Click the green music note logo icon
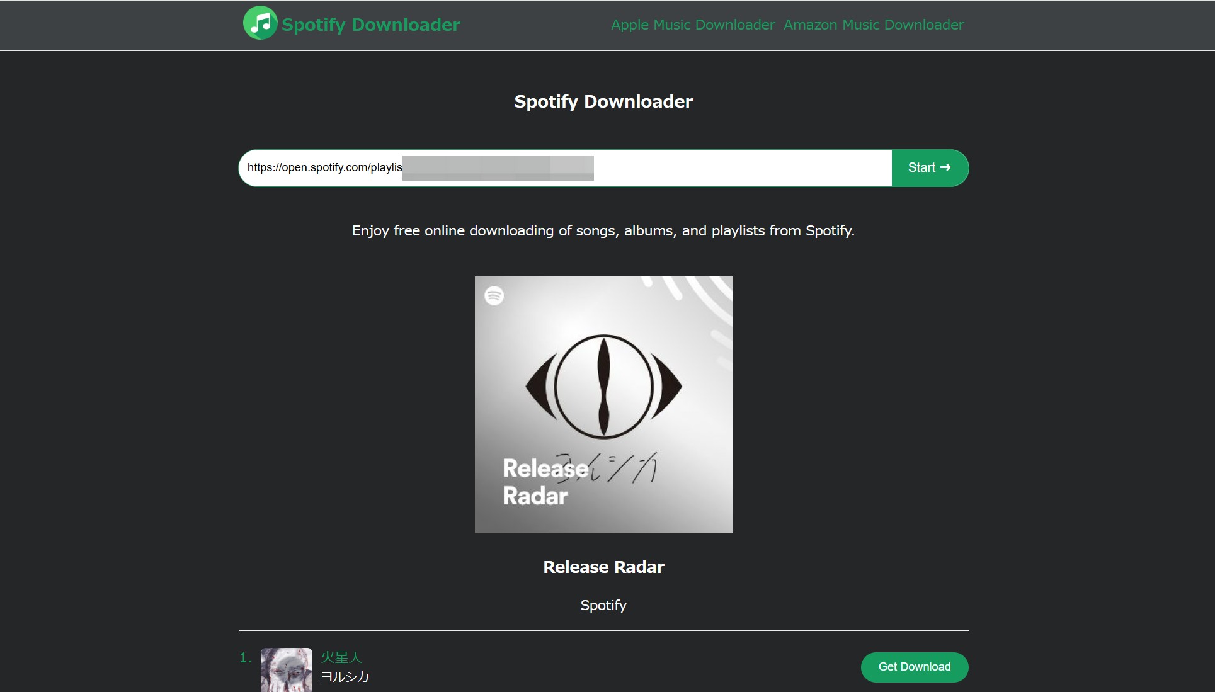The width and height of the screenshot is (1215, 692). click(260, 23)
